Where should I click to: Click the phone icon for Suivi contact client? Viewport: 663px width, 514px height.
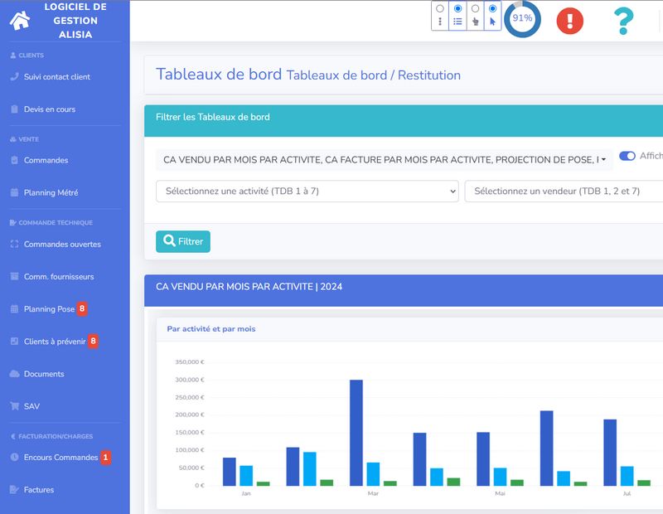14,77
